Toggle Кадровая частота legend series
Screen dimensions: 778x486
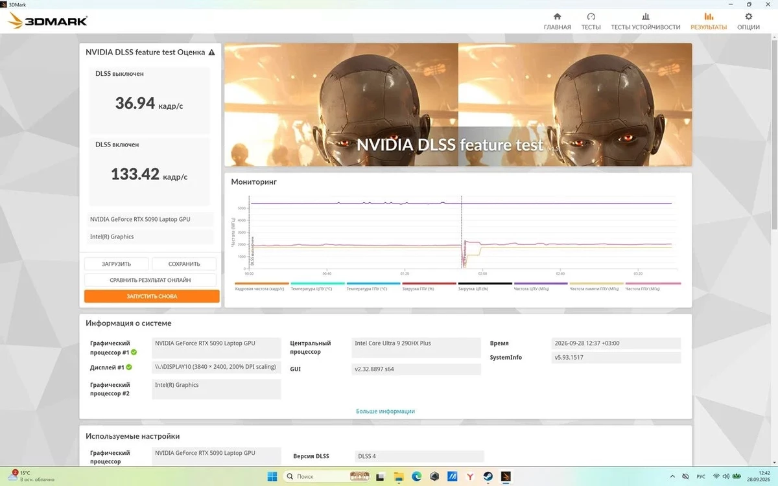click(262, 286)
